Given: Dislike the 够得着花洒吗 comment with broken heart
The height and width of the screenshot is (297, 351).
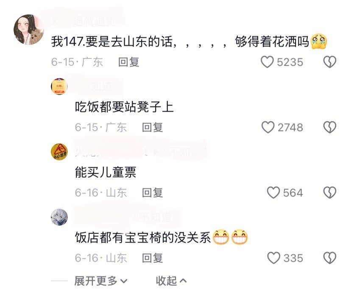Looking at the screenshot, I should click(x=330, y=62).
